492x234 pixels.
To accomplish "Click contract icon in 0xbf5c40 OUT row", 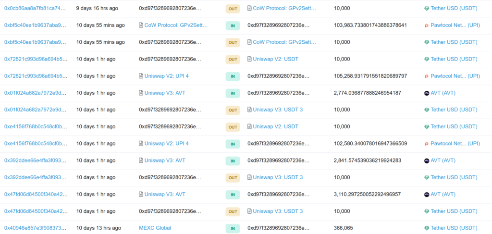I will (249, 42).
